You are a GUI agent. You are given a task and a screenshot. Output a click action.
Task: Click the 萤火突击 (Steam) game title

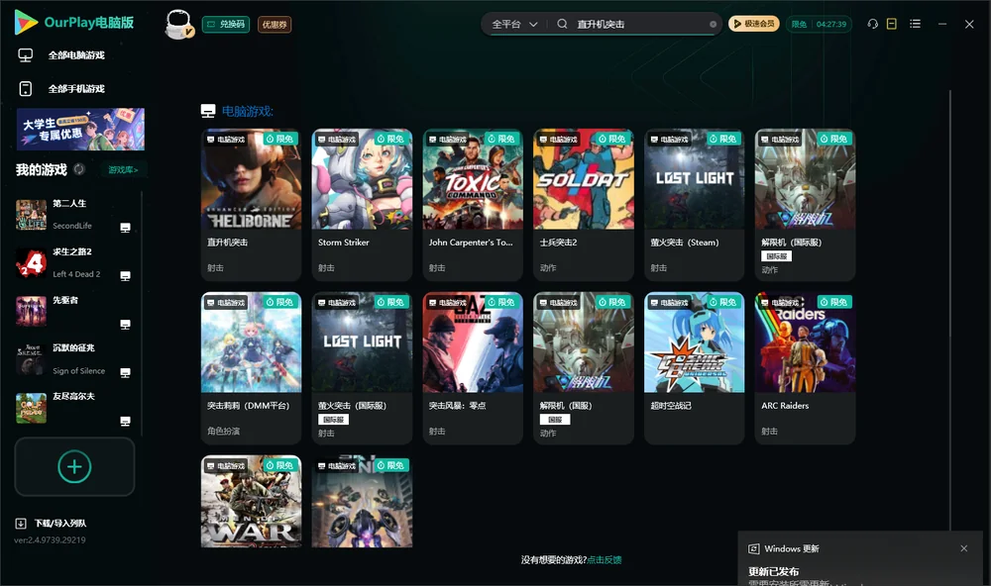pyautogui.click(x=685, y=243)
